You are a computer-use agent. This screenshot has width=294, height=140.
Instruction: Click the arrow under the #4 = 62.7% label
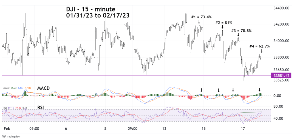coord(261,50)
